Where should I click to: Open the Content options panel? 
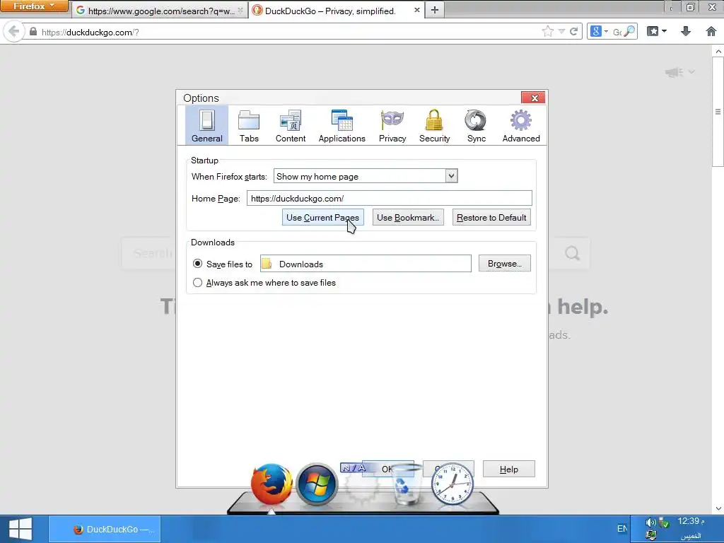pos(291,126)
